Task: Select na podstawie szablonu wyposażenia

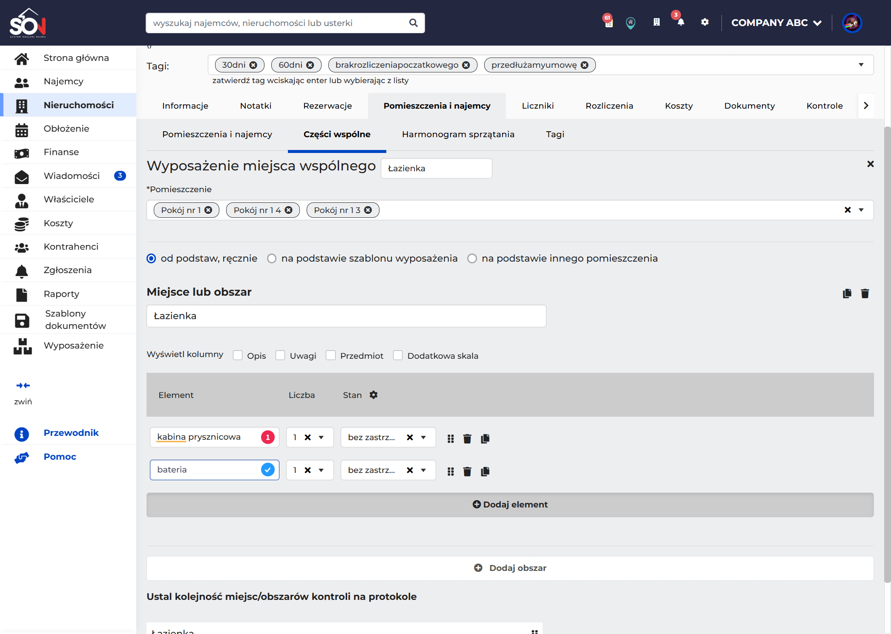Action: 272,259
